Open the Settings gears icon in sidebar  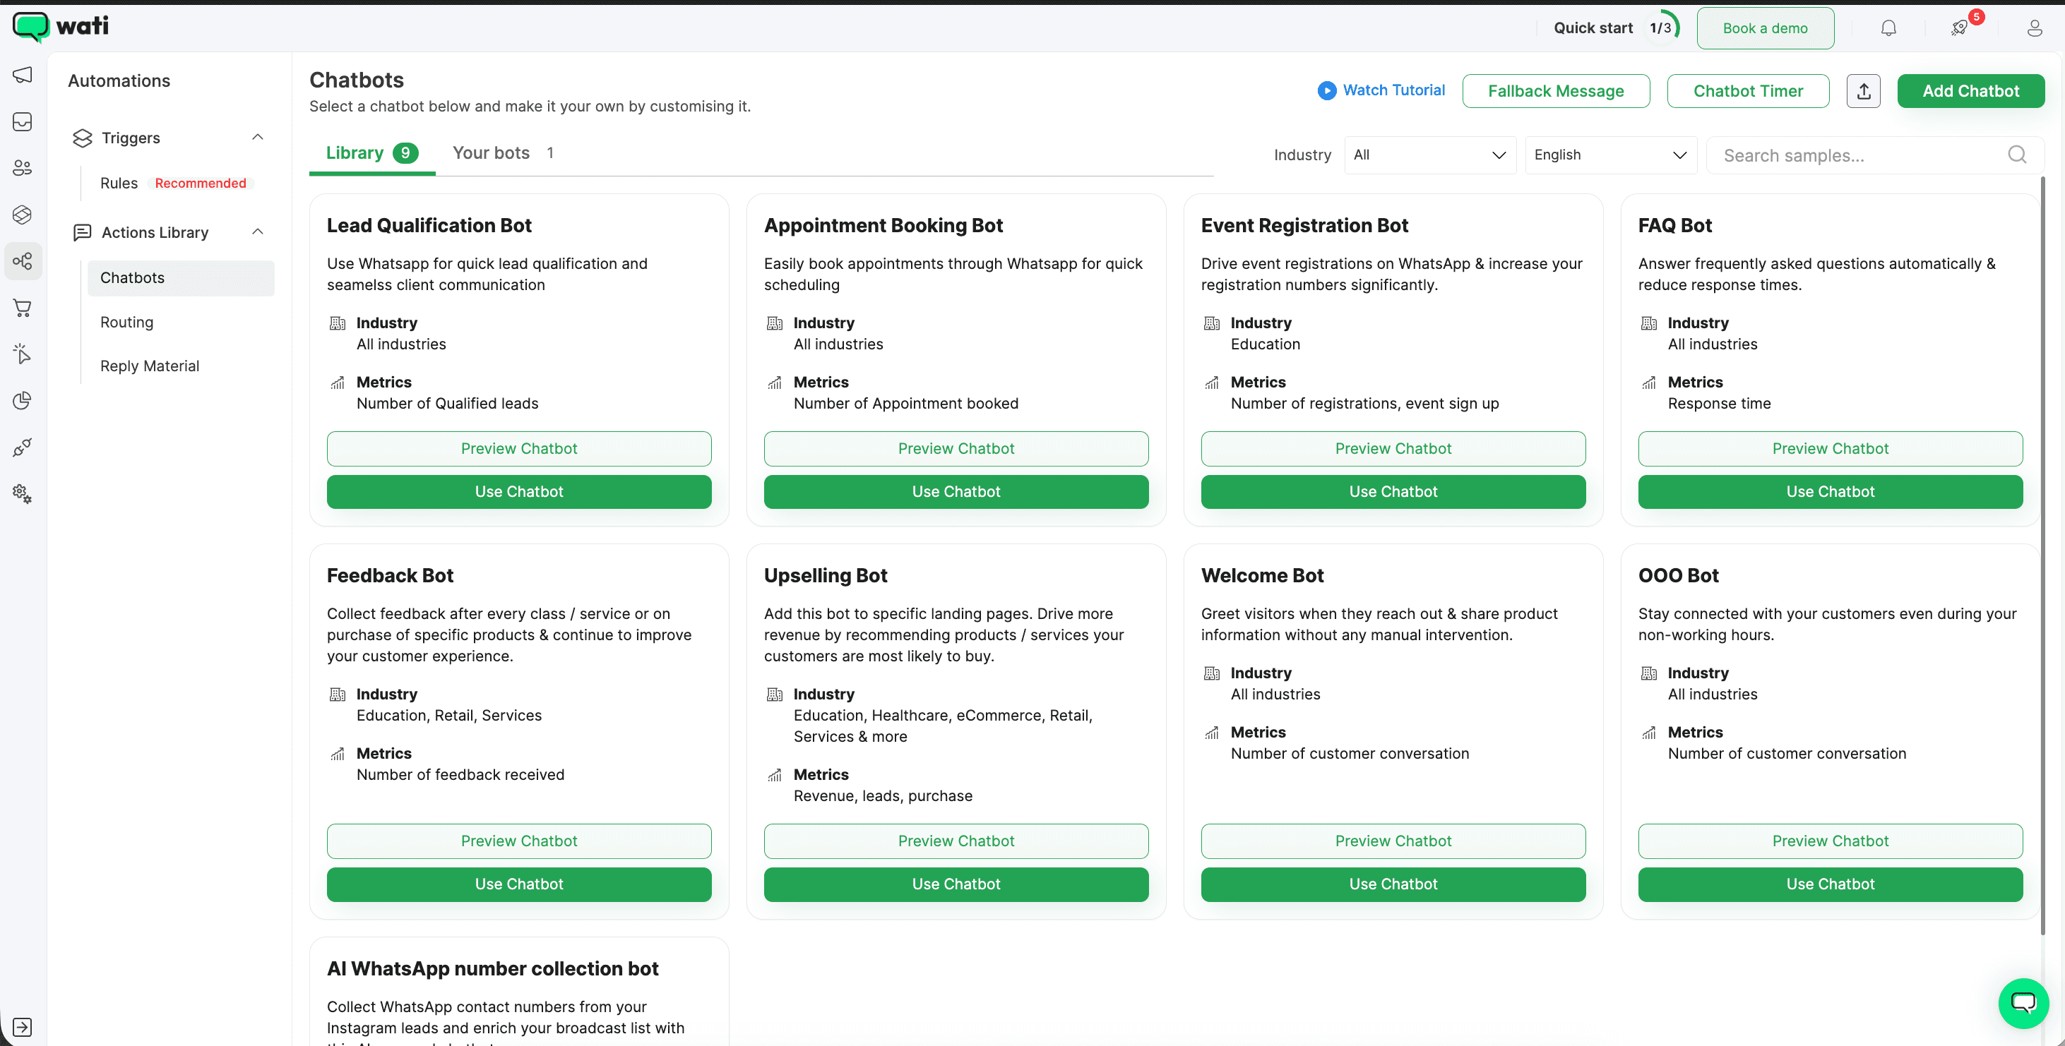click(23, 493)
